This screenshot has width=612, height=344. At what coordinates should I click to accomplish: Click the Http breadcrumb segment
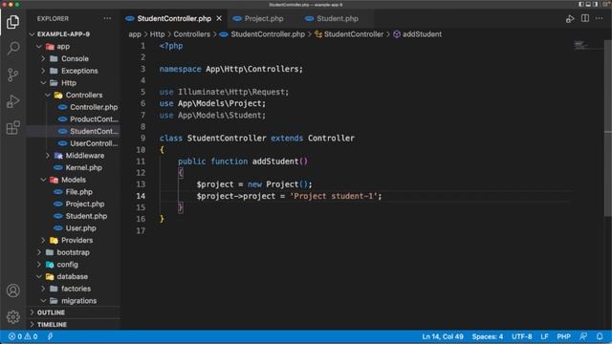click(157, 34)
